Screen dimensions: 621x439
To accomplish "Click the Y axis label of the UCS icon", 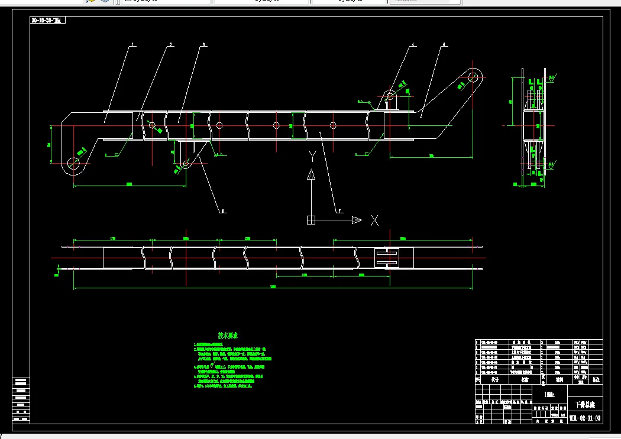I will [312, 156].
